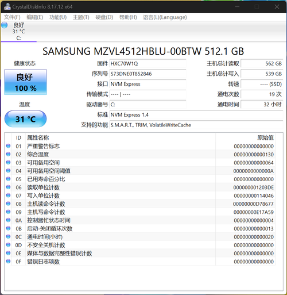Viewport: 287px width, 295px height.
Task: Click status dot beside 读取单位计数 row
Action: (x=8, y=187)
